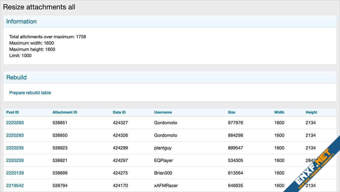Open post link 2220139
This screenshot has width=340, height=192.
click(x=15, y=173)
